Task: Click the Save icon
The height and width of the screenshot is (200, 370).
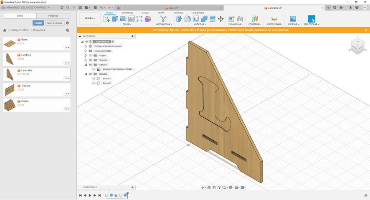Action: (95, 8)
